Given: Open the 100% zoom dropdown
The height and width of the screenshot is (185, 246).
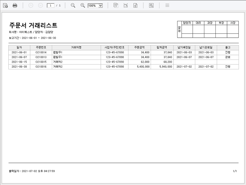Looking at the screenshot, I should pos(95,6).
